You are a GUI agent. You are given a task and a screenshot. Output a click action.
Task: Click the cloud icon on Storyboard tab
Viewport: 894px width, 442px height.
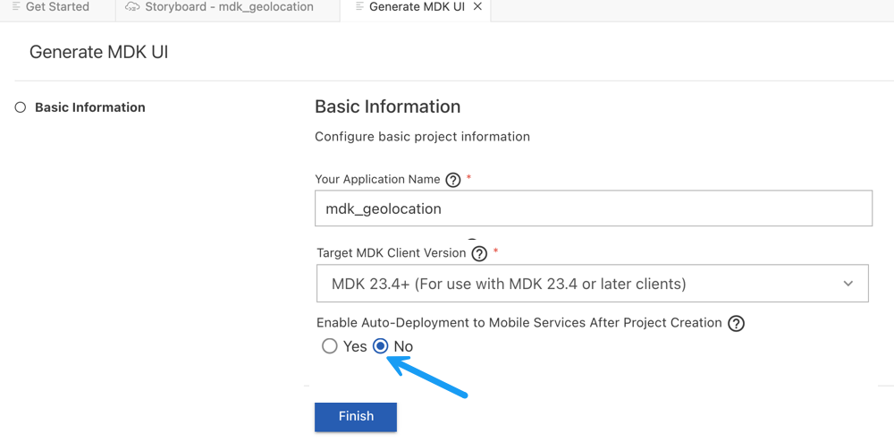pos(133,7)
